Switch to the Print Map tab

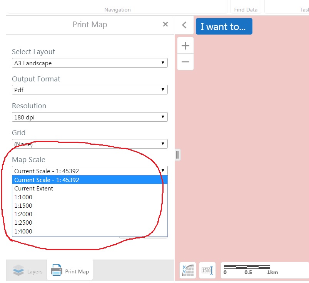point(70,270)
